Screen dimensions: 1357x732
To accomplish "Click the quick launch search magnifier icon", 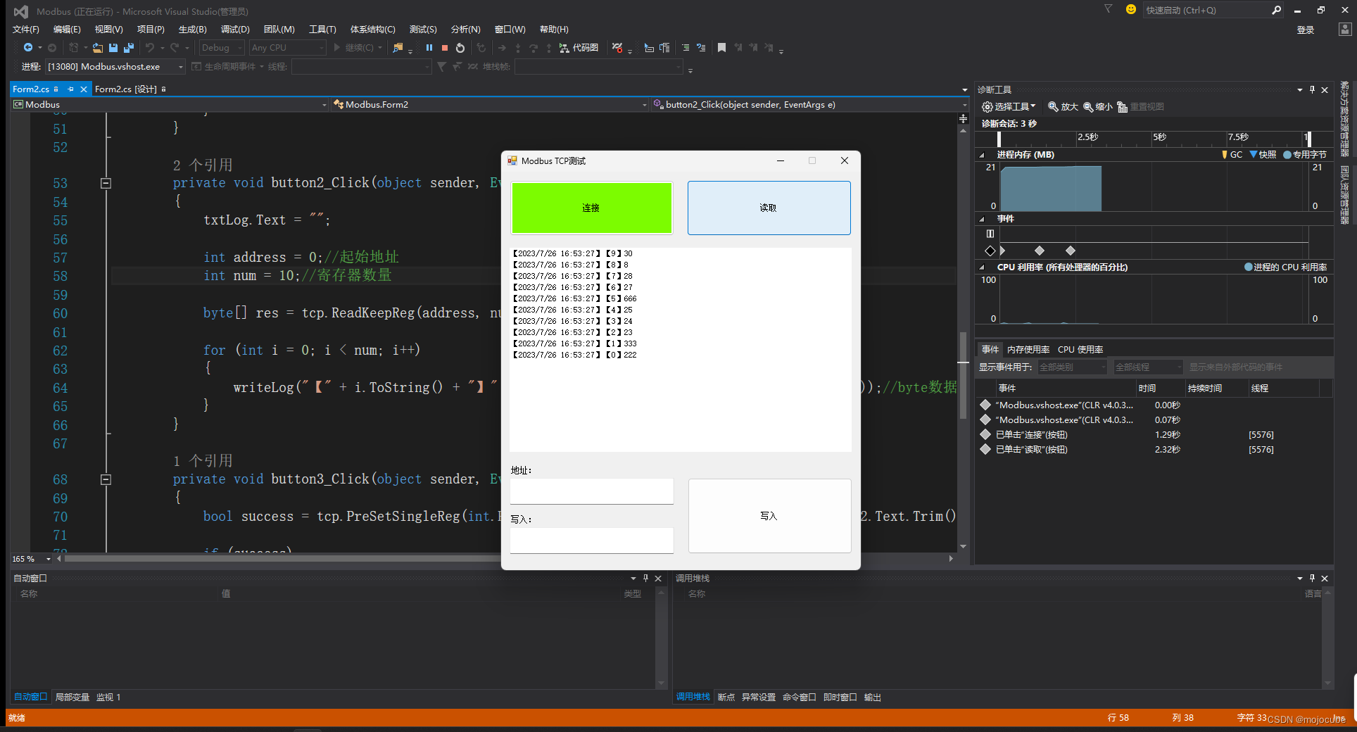I will tap(1276, 10).
